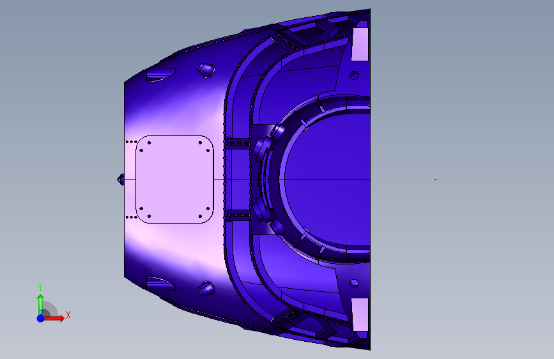Select the upper conical nozzle on the hull
554x359 pixels.
206,70
